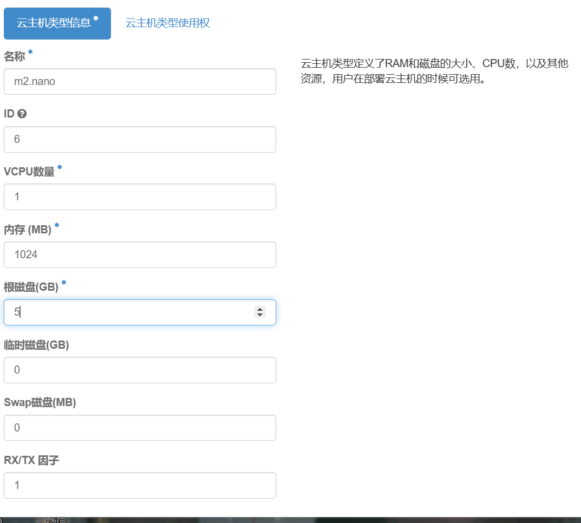
Task: Select the VCPU数量 input field
Action: click(140, 197)
